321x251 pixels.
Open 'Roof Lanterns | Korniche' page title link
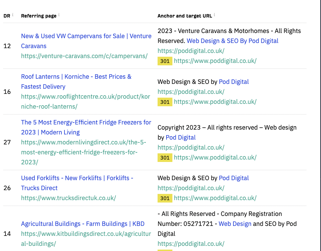76,81
